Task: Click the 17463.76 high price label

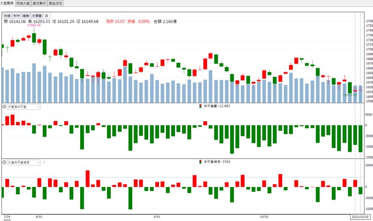Action: [x=34, y=25]
